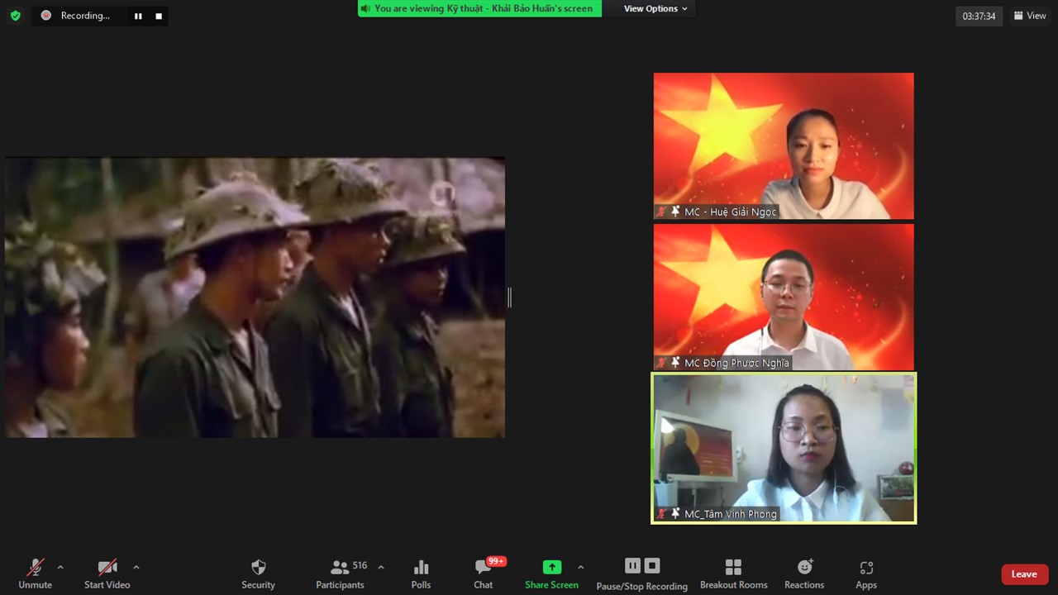Screen dimensions: 1058x595
Task: Click the green screen-sharing notification banner
Action: point(479,8)
